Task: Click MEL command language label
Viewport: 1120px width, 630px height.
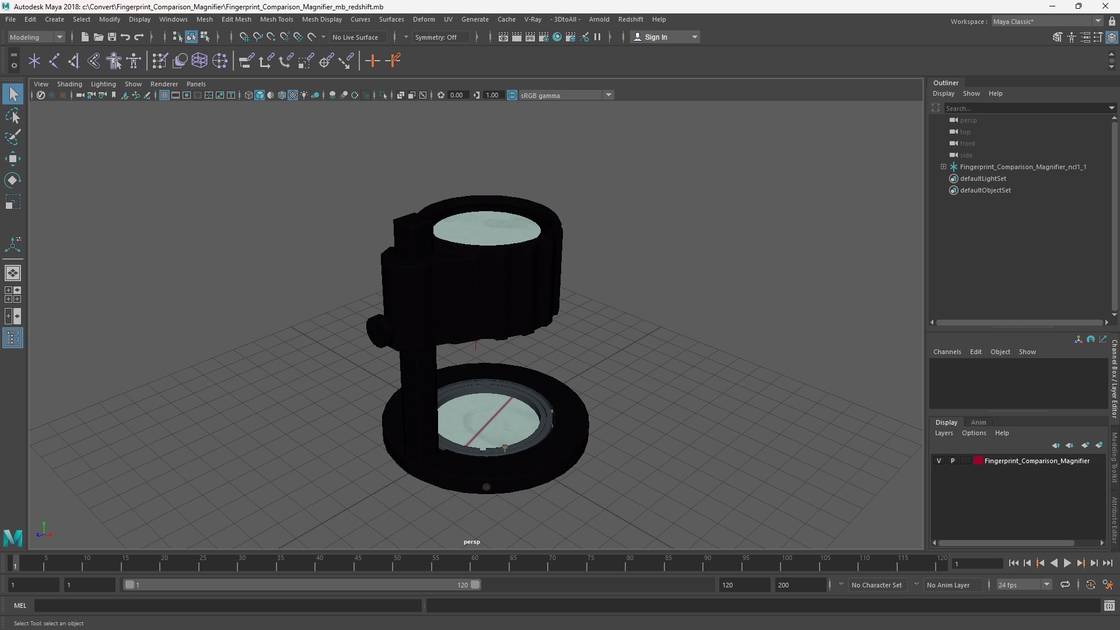Action: (20, 605)
